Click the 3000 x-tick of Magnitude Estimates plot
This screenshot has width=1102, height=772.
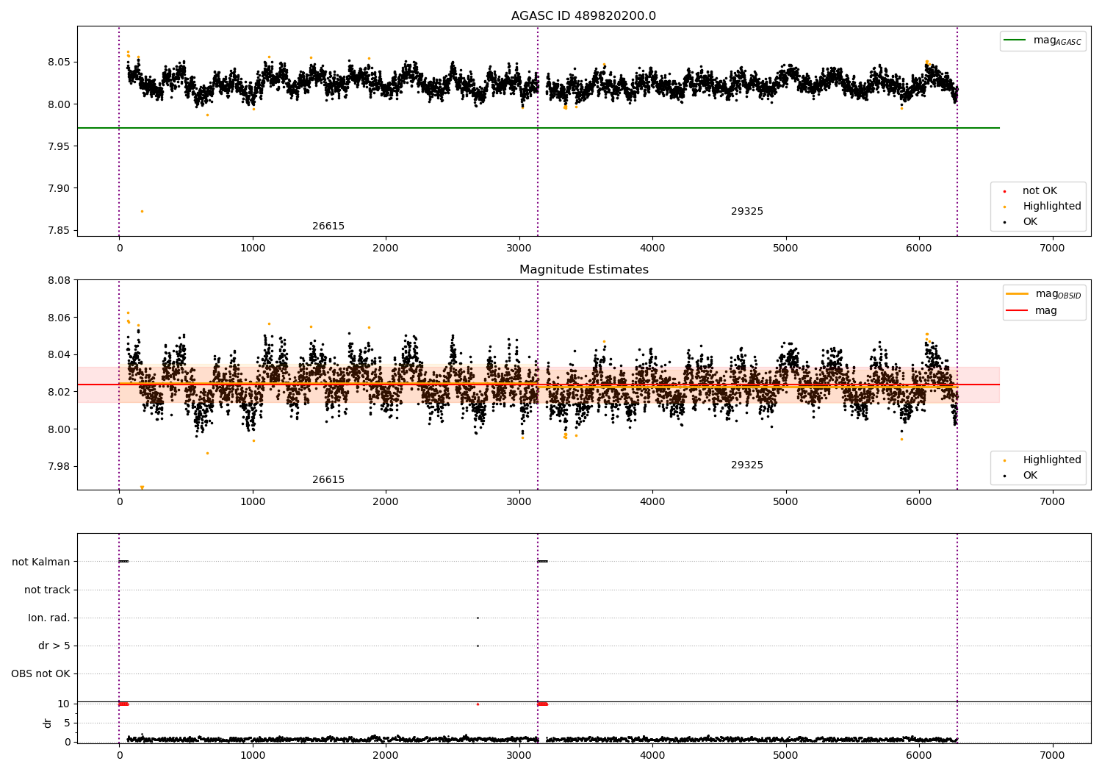(x=519, y=502)
